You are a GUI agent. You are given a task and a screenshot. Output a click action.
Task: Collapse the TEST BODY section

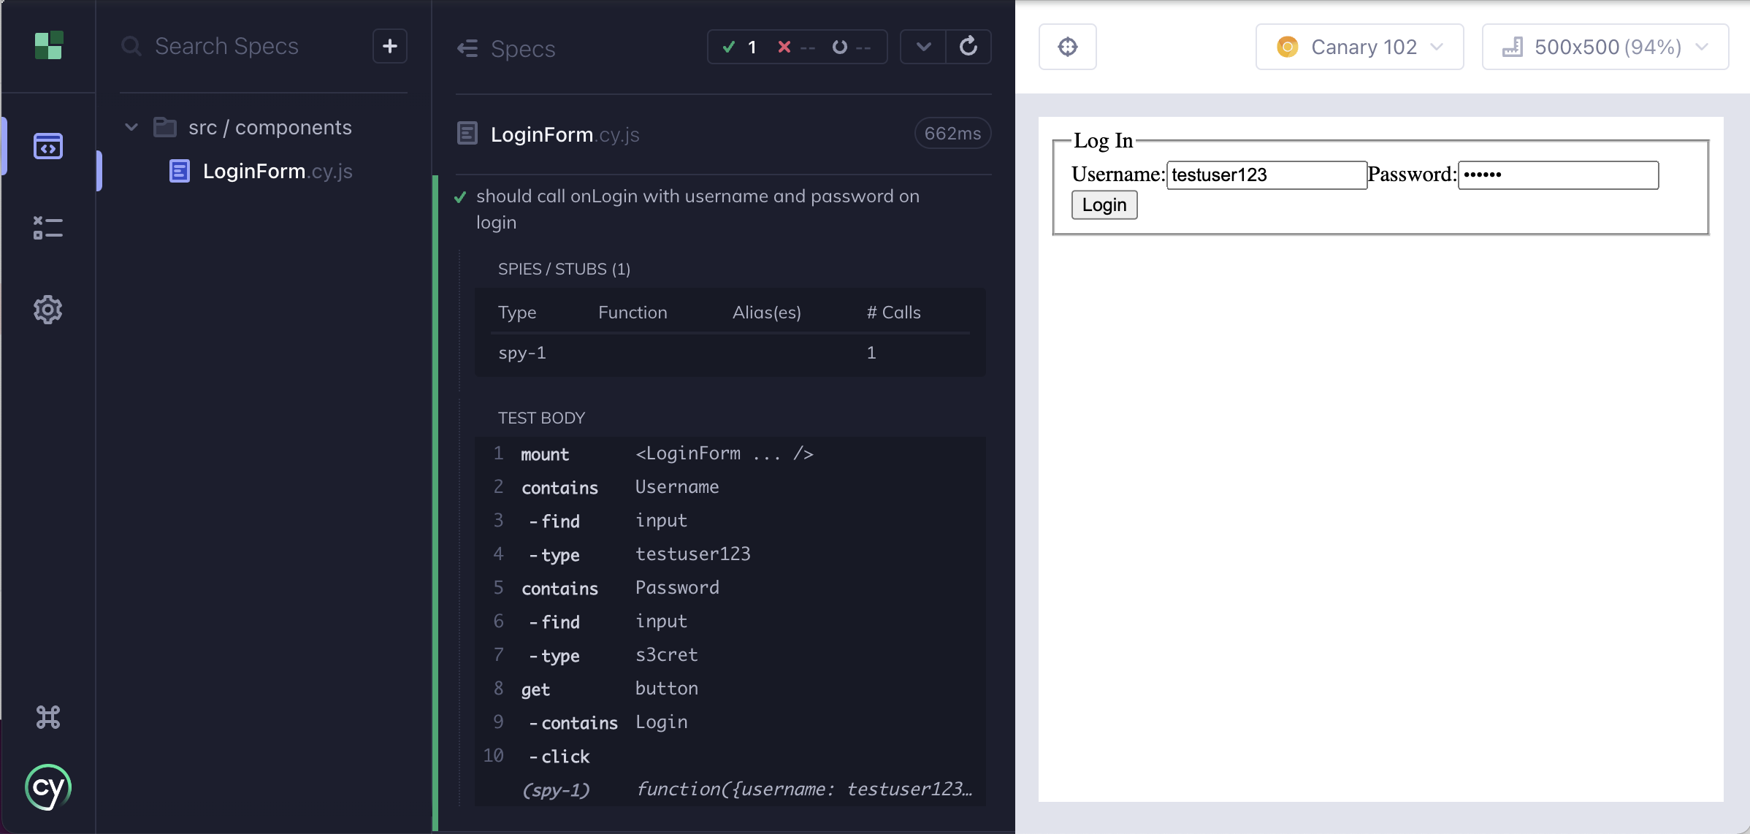pyautogui.click(x=541, y=418)
